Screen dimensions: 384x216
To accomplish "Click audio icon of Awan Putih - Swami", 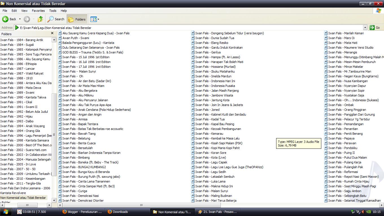I will (x=60, y=38).
